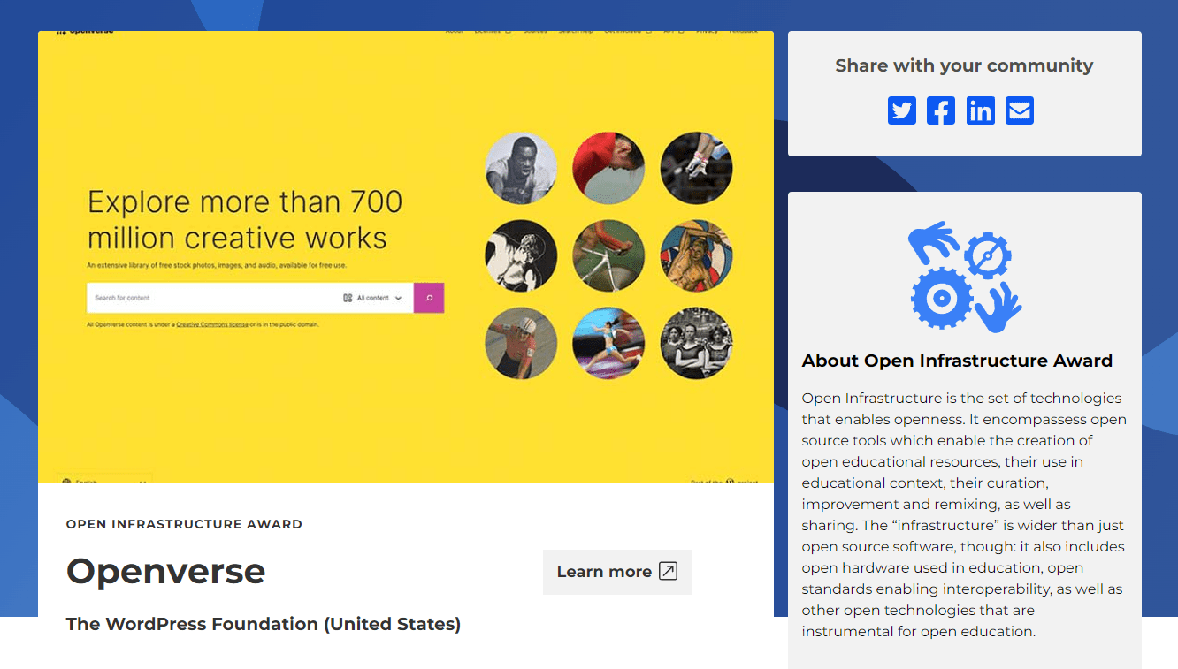Click the Openverse title heading
Screen dimensions: 1178x669
pos(166,571)
